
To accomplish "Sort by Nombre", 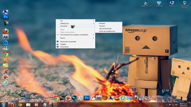I will (x=109, y=23).
